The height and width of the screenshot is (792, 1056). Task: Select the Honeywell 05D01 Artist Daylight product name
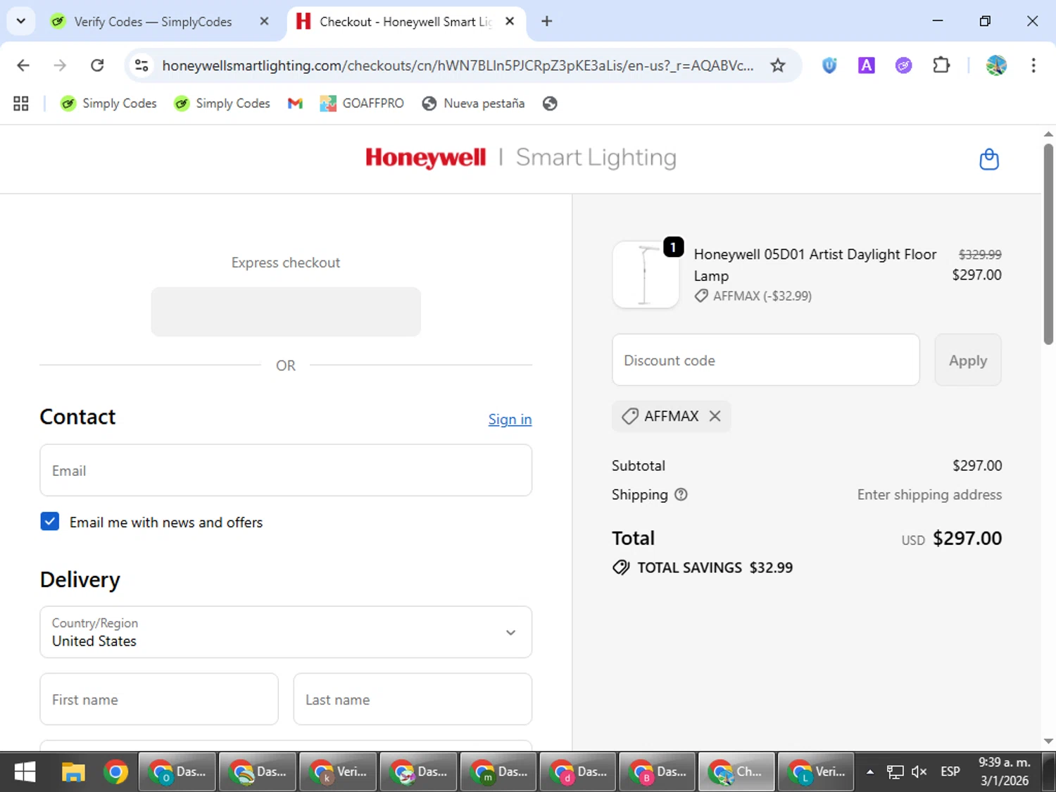[x=815, y=265]
